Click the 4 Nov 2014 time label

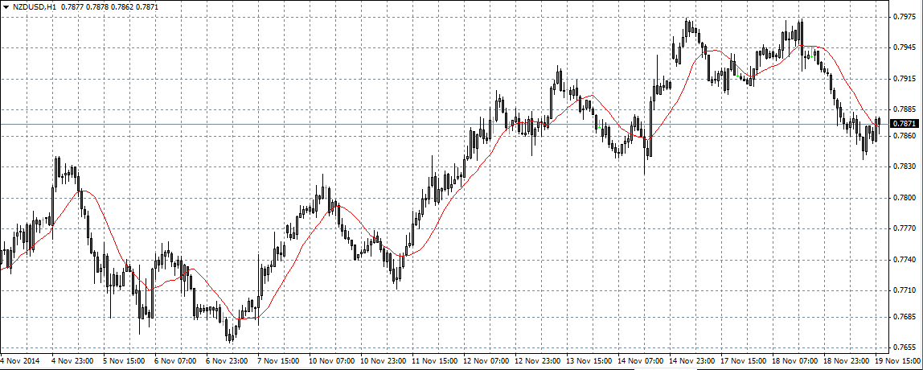[18, 360]
